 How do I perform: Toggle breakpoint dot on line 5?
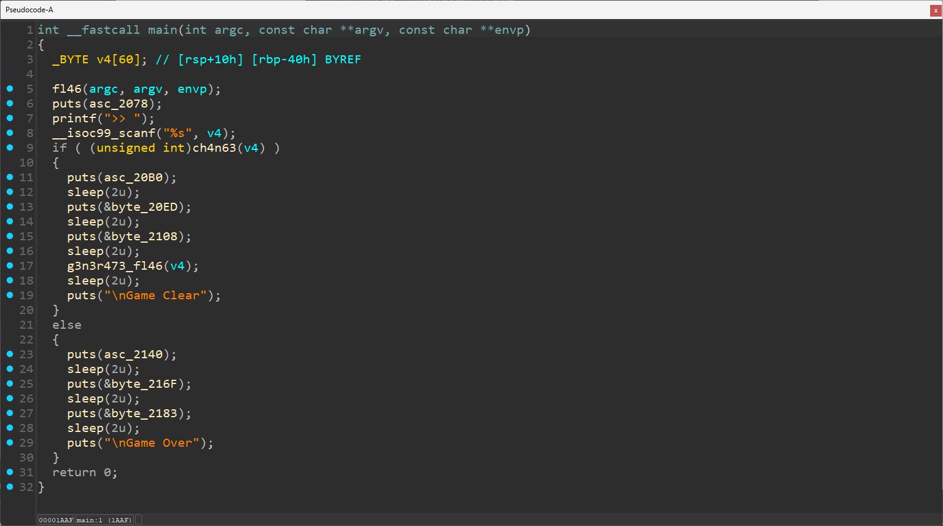pos(10,88)
